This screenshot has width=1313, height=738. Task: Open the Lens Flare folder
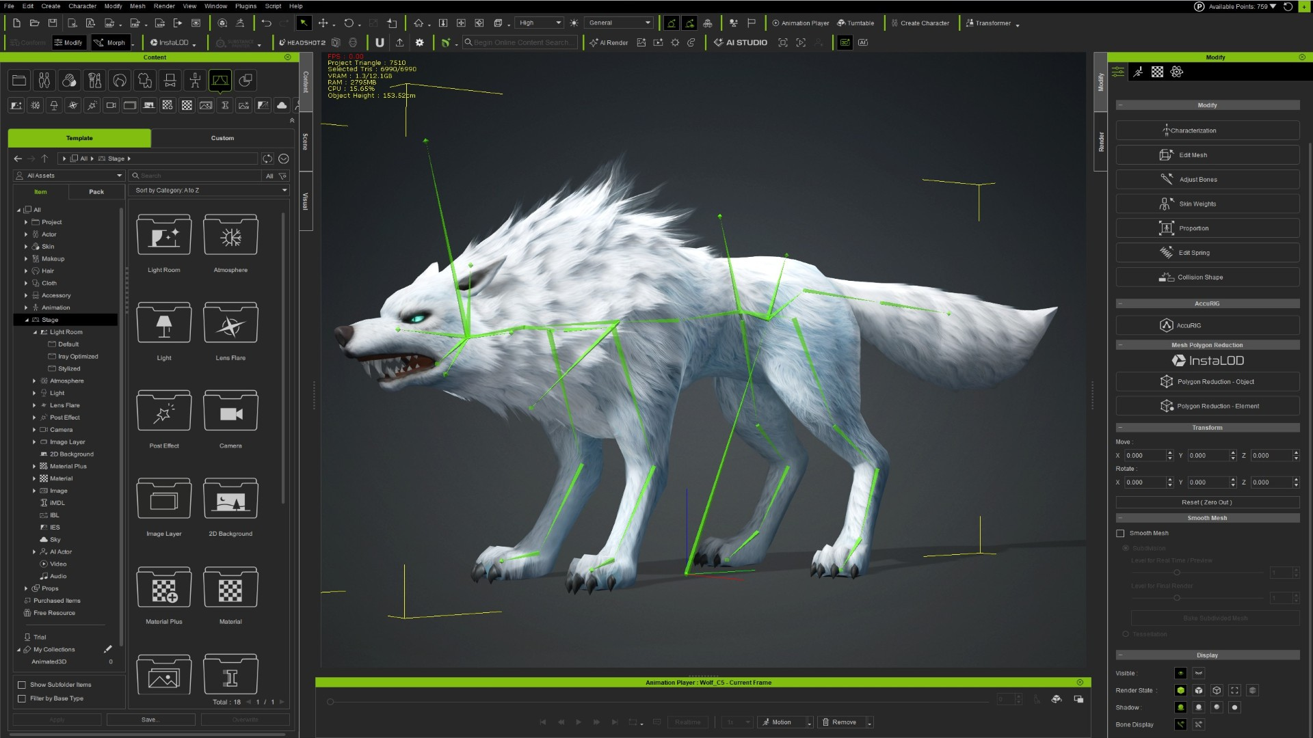coord(230,323)
